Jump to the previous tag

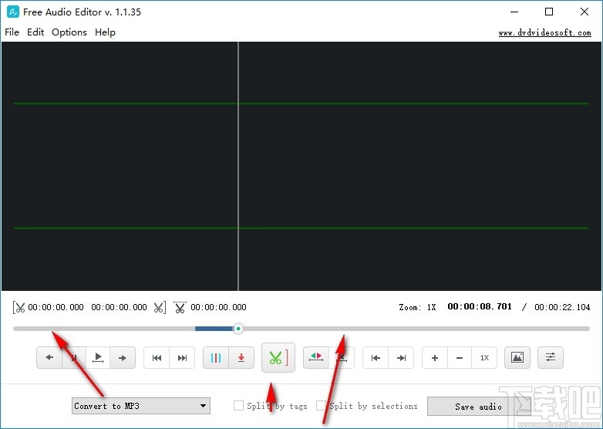click(x=157, y=358)
